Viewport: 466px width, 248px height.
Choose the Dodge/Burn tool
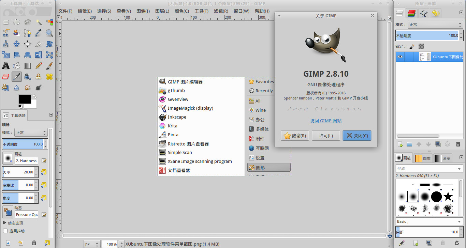pyautogui.click(x=39, y=88)
